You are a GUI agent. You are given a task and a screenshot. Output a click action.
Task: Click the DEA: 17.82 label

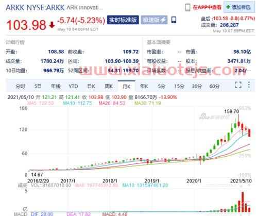click(x=79, y=214)
